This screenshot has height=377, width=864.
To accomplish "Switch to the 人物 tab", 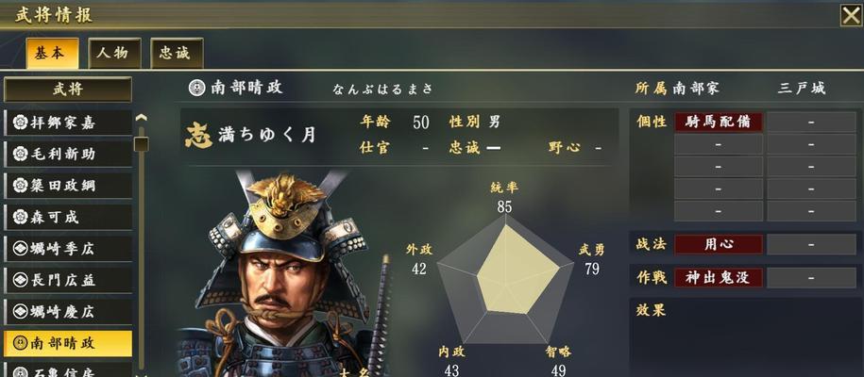I will pos(114,53).
